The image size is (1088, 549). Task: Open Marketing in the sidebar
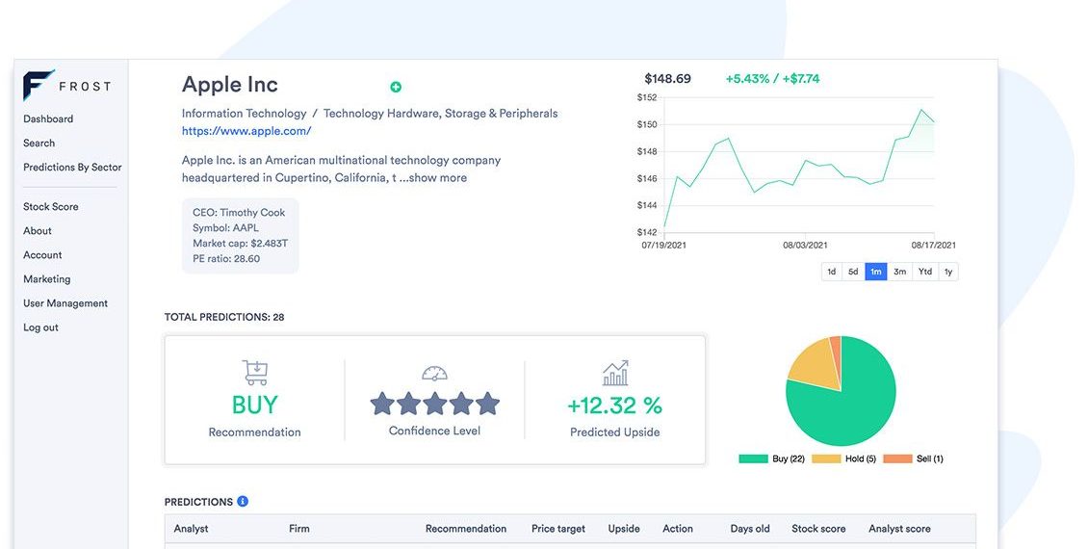46,279
